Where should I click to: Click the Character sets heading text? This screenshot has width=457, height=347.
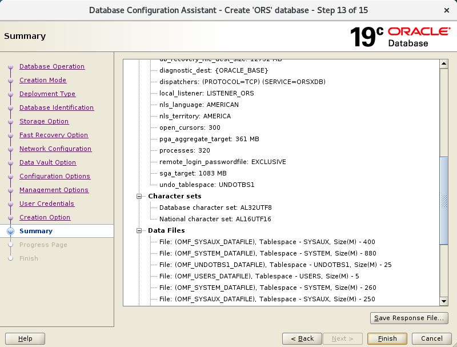[x=175, y=196]
